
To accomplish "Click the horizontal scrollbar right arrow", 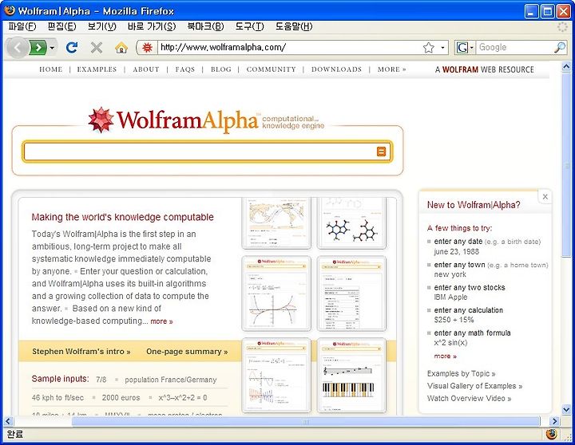I will 554,421.
